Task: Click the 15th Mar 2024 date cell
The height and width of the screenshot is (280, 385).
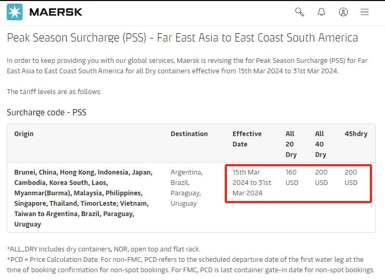Action: point(252,182)
